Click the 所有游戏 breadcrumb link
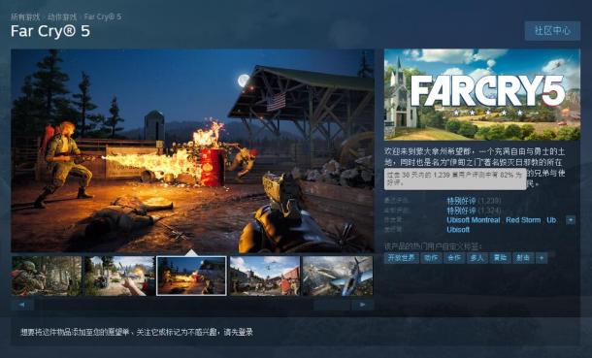 pos(25,16)
